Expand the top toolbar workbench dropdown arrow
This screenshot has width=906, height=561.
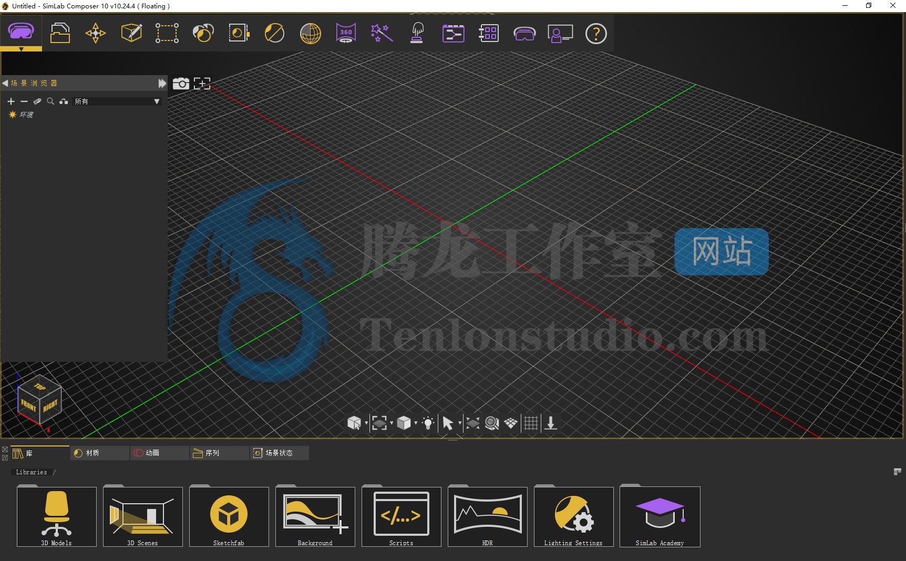(x=21, y=49)
